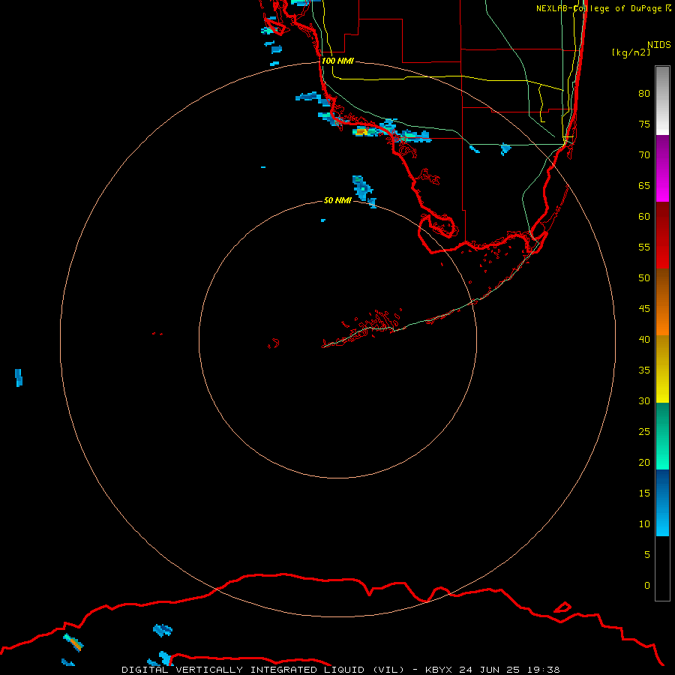Click the 100 NMI range ring label
The image size is (675, 675).
tap(337, 61)
